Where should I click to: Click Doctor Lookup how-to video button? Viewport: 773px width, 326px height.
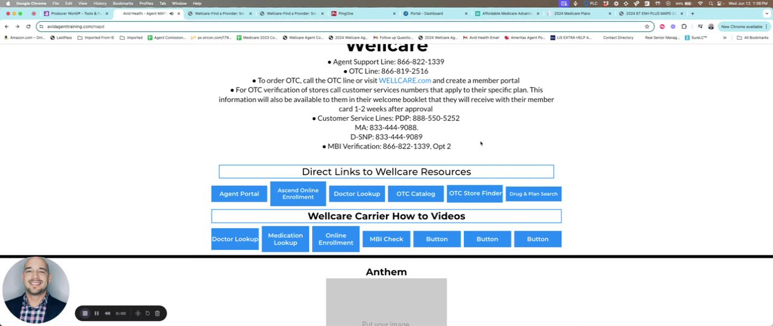[x=235, y=239]
